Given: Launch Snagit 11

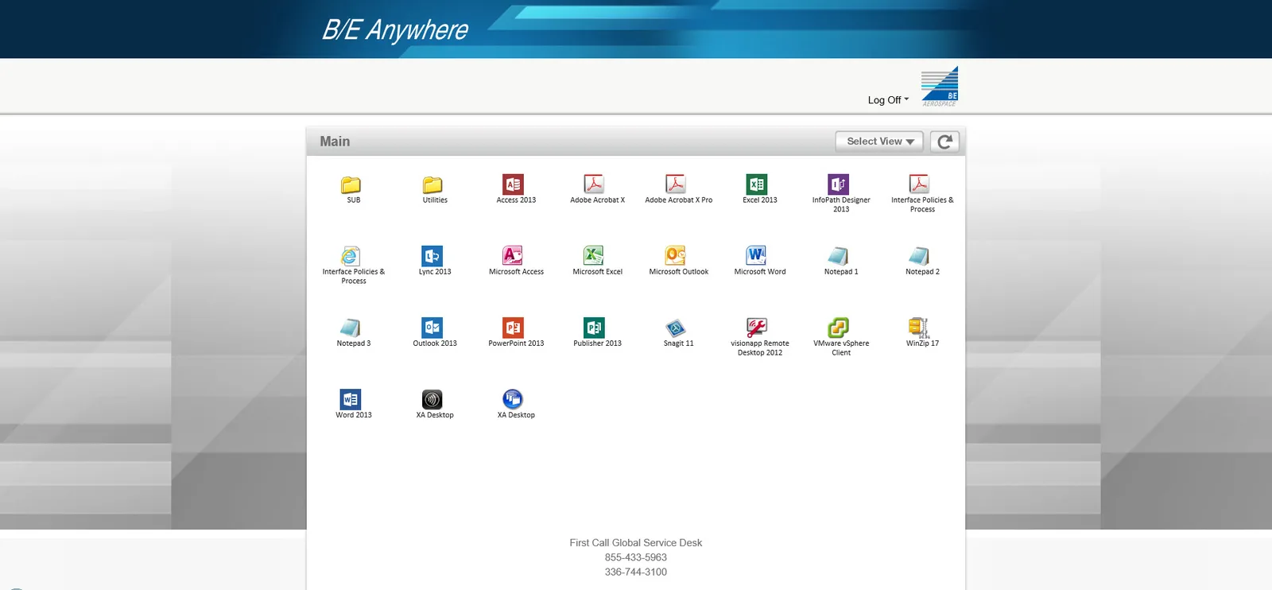Looking at the screenshot, I should tap(676, 328).
